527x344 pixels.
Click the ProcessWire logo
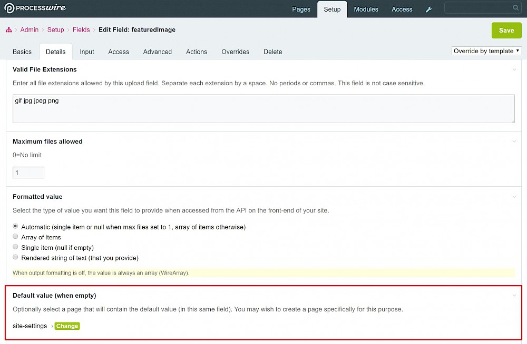(x=35, y=8)
